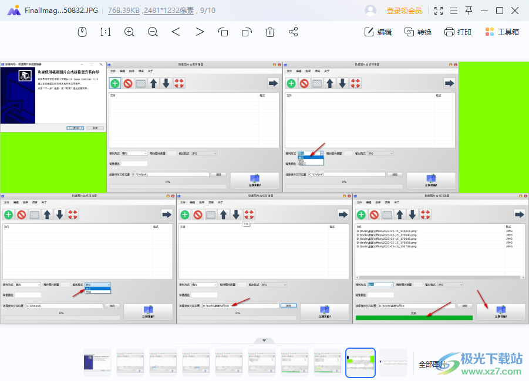The image size is (529, 381).
Task: Rotate image clockwise
Action: (247, 32)
